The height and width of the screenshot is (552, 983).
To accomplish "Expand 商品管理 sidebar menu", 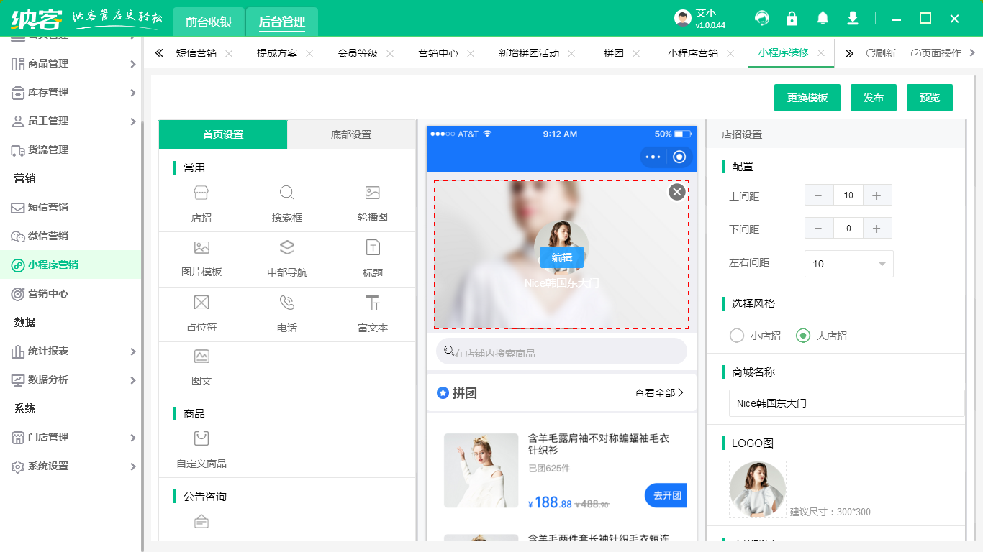I will point(71,63).
